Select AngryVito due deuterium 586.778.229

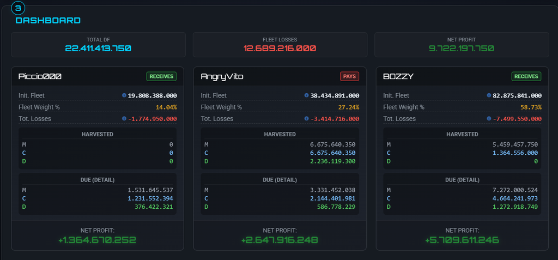coord(336,207)
